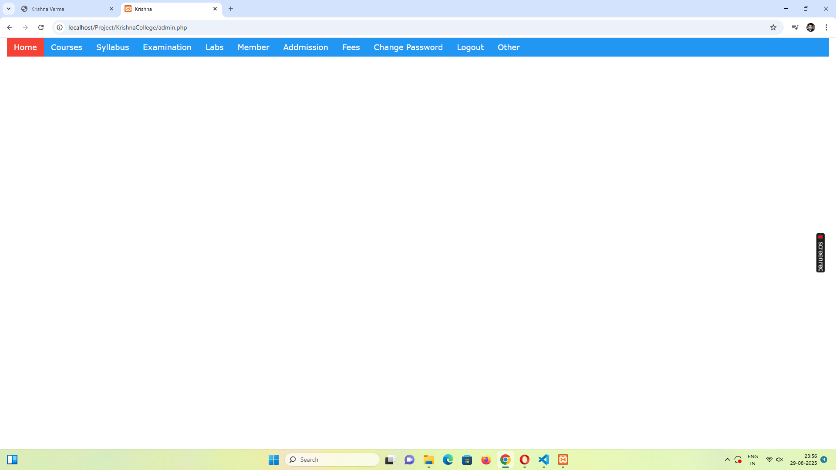
Task: Open the Windows widgets panel
Action: [x=12, y=460]
